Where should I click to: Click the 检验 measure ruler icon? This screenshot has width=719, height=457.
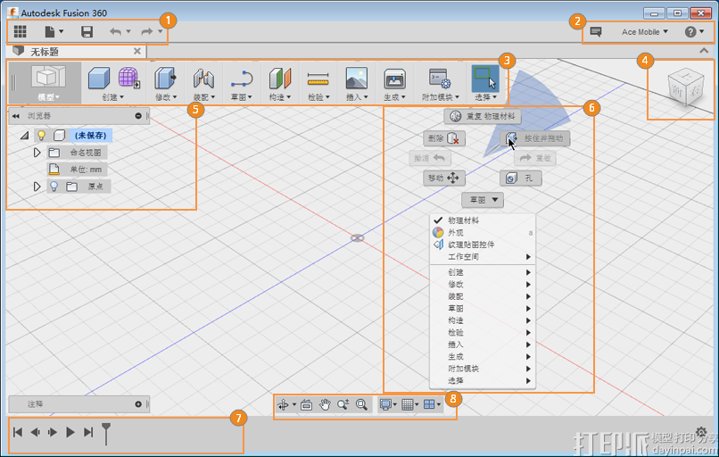pyautogui.click(x=318, y=79)
